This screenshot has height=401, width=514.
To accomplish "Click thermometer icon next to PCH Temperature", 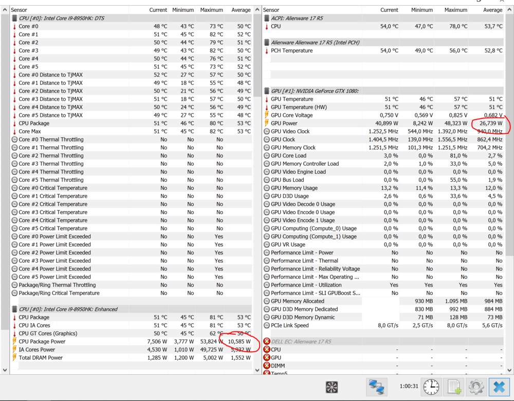I will [x=267, y=50].
